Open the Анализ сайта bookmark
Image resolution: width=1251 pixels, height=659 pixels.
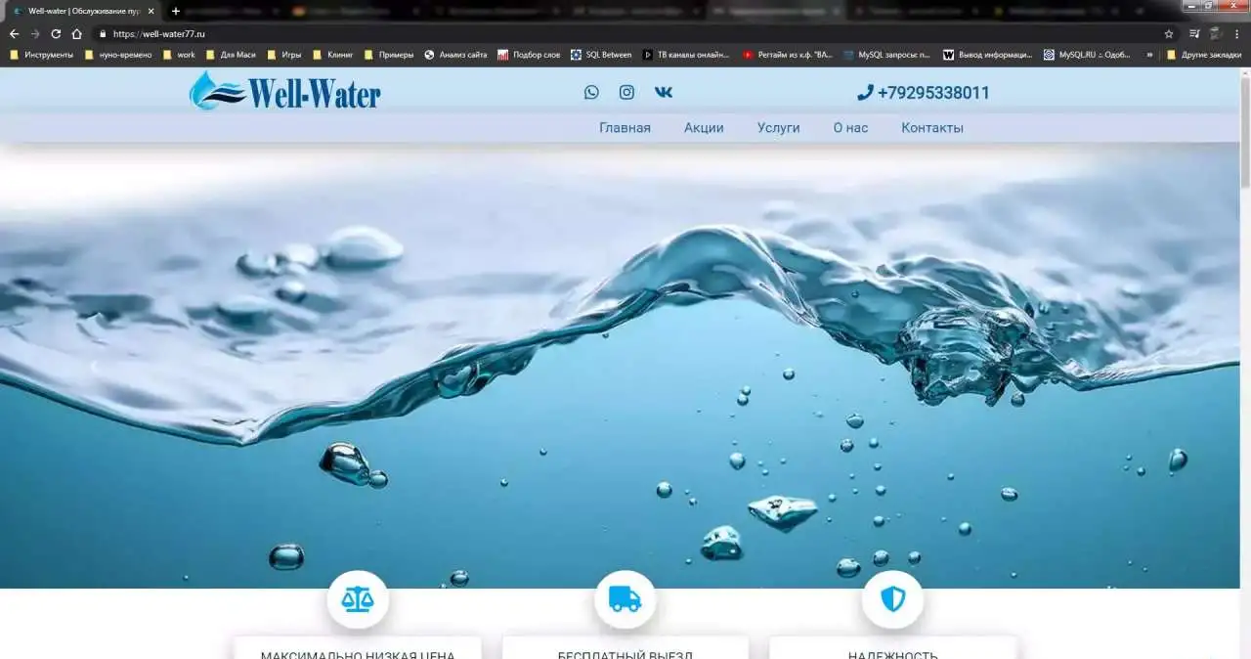455,55
